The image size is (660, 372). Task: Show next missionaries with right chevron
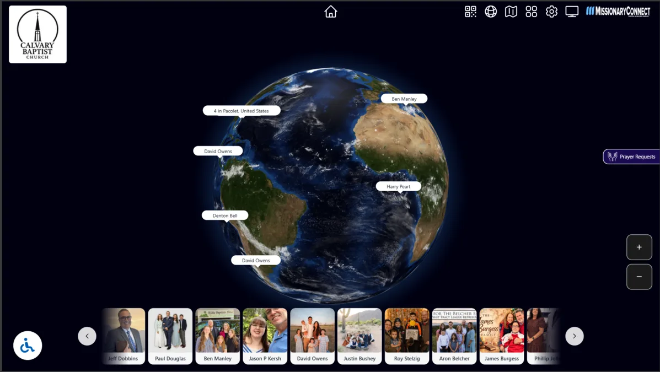coord(574,336)
